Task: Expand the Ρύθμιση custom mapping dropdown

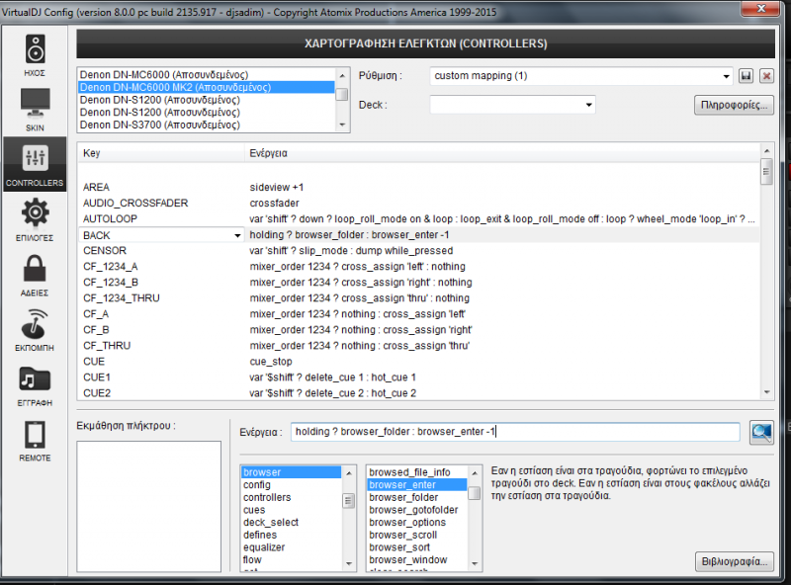Action: (727, 76)
